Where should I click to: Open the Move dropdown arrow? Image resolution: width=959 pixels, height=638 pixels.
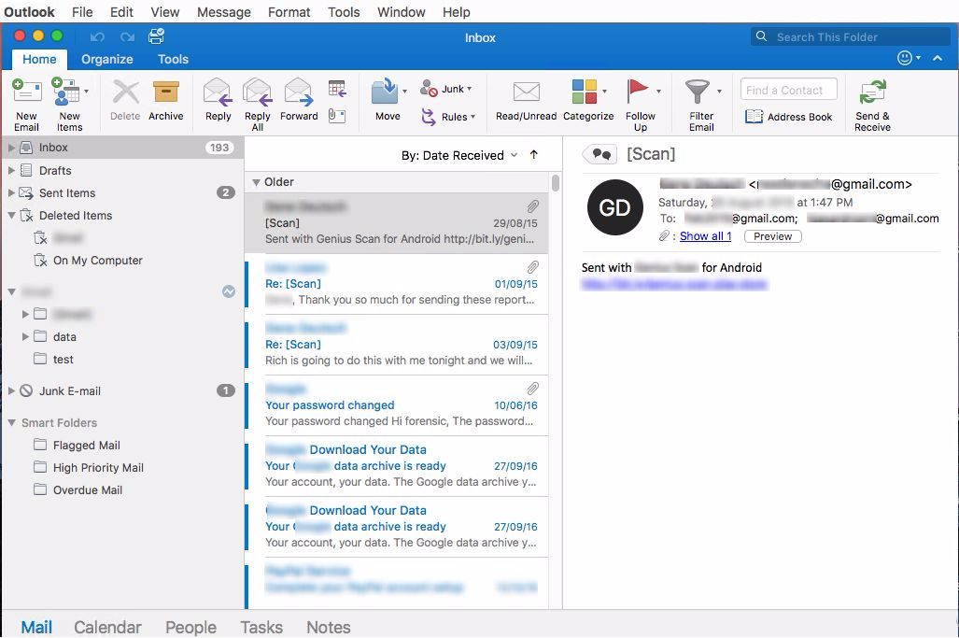point(404,92)
